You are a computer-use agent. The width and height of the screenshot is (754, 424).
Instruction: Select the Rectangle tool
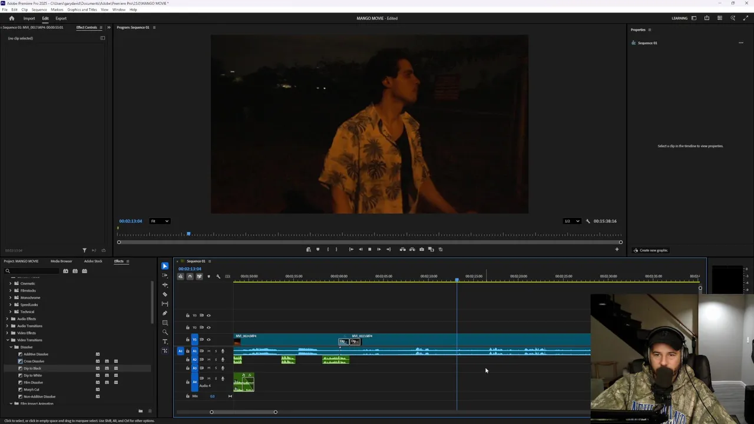(165, 323)
